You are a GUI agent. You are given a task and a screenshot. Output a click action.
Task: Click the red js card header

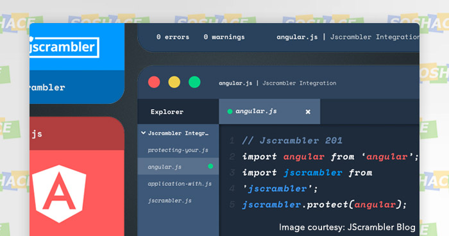tap(77, 133)
